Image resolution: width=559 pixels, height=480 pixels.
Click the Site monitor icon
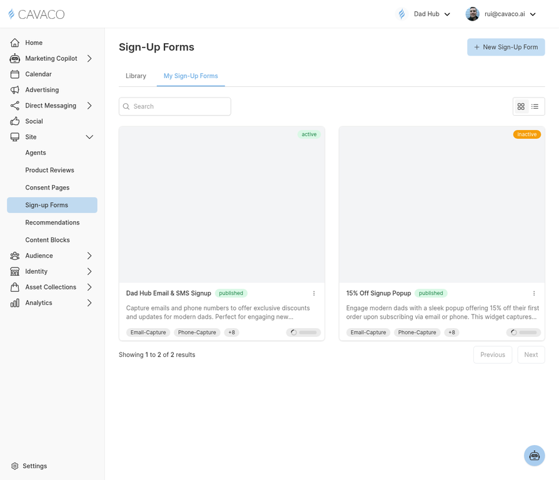14,137
